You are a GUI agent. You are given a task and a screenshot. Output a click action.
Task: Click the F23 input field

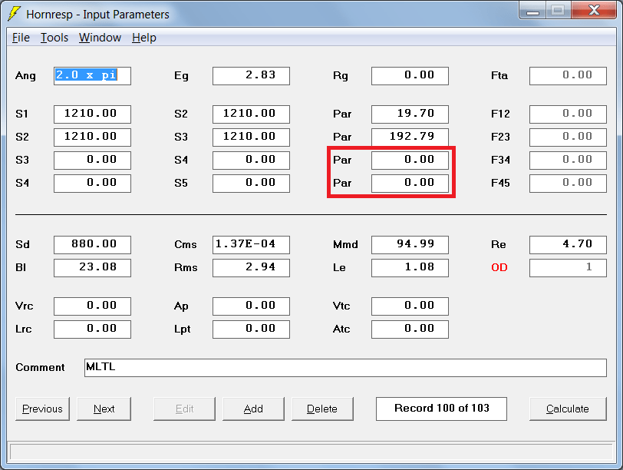pos(569,137)
